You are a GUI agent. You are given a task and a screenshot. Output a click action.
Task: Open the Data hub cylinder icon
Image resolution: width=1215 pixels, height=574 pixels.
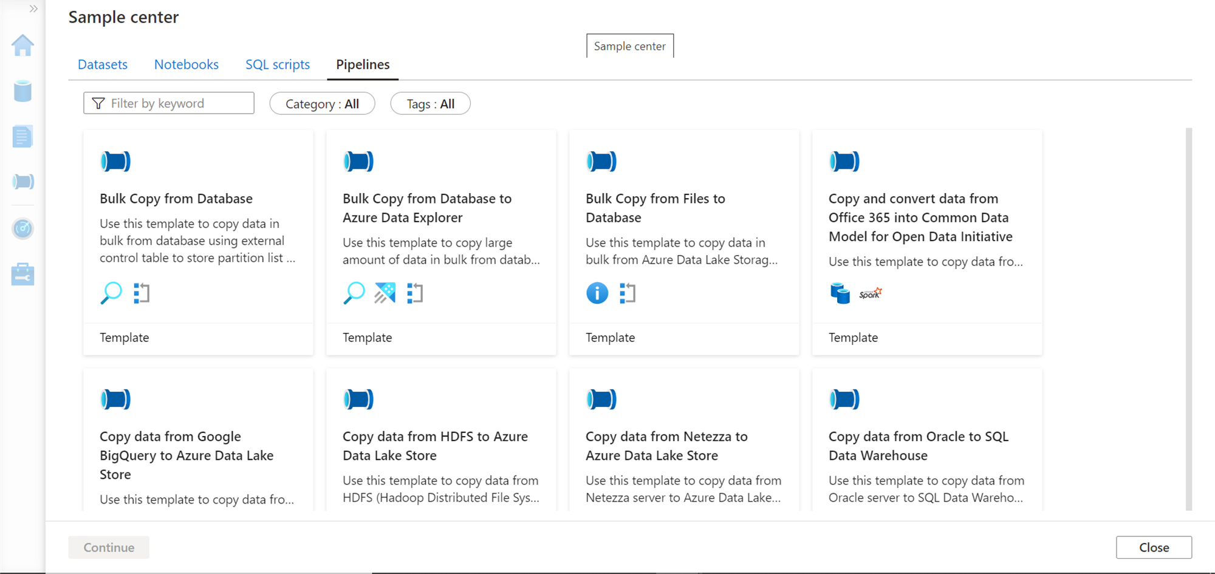click(22, 91)
